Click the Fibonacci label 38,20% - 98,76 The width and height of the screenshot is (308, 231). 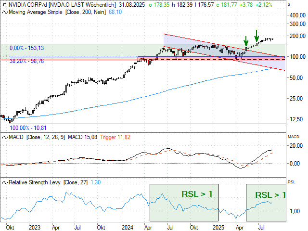pyautogui.click(x=27, y=61)
